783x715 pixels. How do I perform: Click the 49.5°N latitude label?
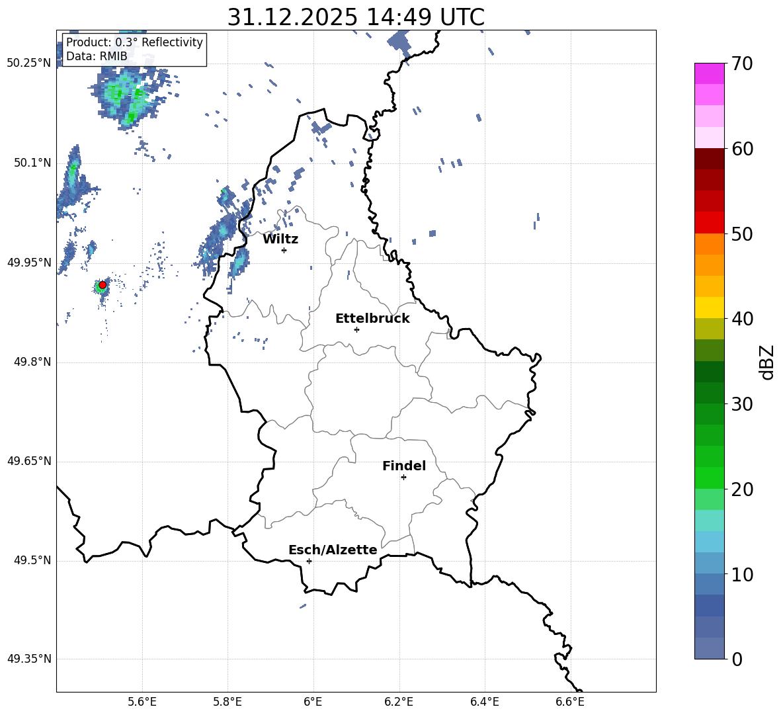[x=32, y=560]
